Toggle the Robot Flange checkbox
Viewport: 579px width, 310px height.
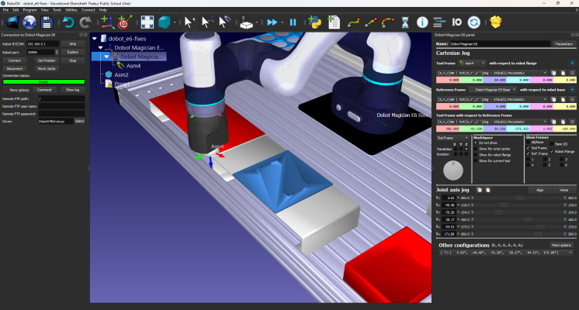(x=552, y=151)
